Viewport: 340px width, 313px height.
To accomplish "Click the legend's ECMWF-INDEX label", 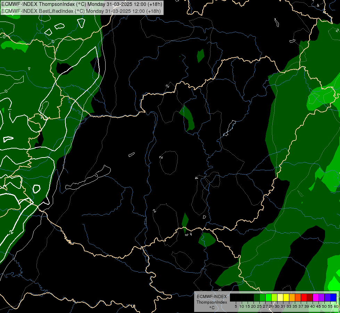I will [x=212, y=297].
